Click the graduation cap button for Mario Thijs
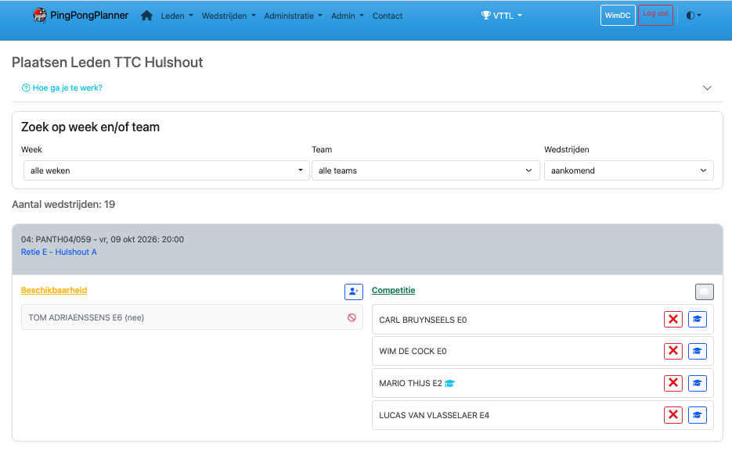Screen dimensions: 732x451 coord(698,383)
